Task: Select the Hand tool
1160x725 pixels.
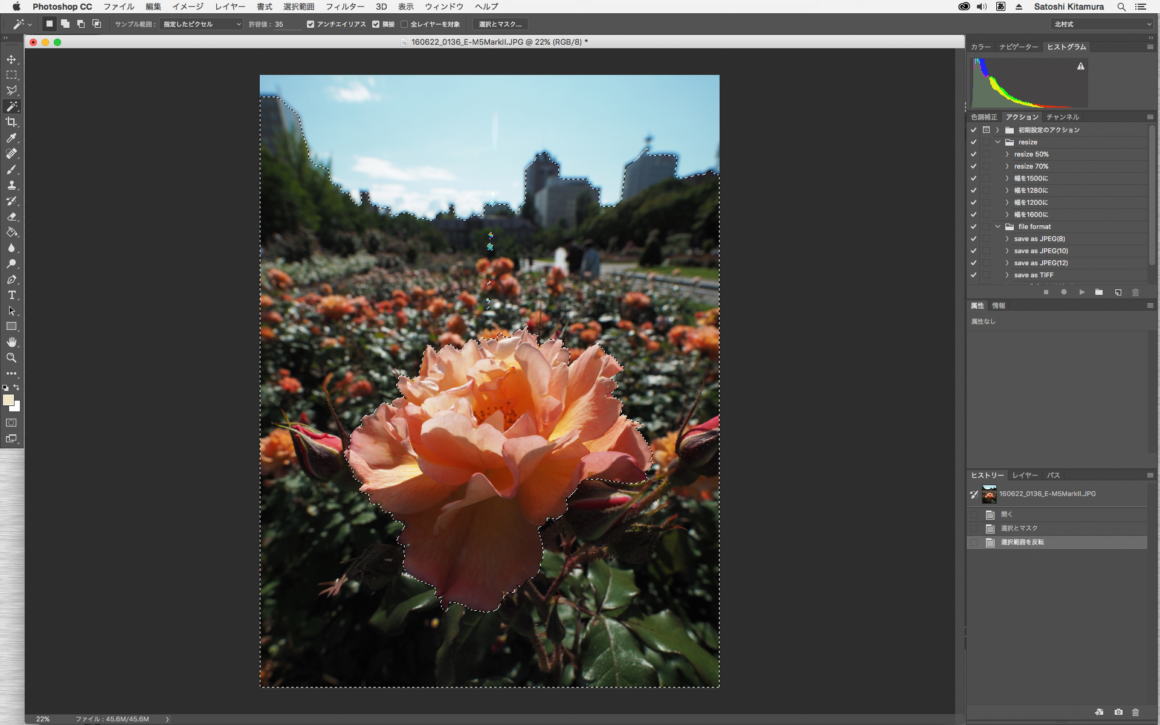Action: 11,343
